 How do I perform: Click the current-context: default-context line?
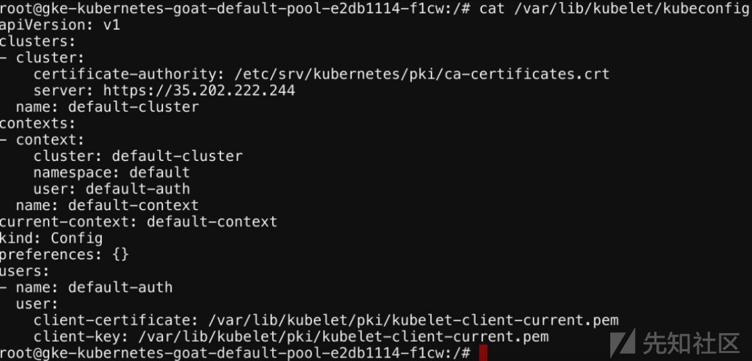pyautogui.click(x=138, y=221)
